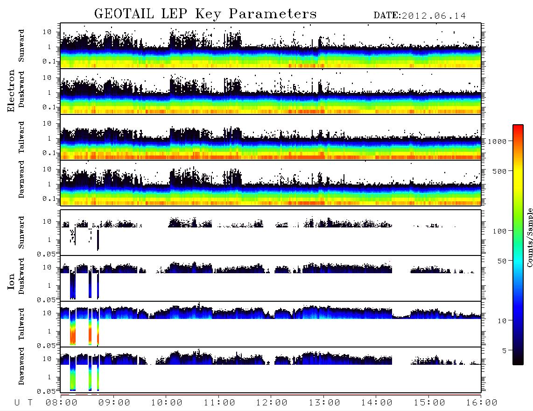Click the Sunward label of Electron group
Viewport: 533px width, 411px height.
[21, 46]
